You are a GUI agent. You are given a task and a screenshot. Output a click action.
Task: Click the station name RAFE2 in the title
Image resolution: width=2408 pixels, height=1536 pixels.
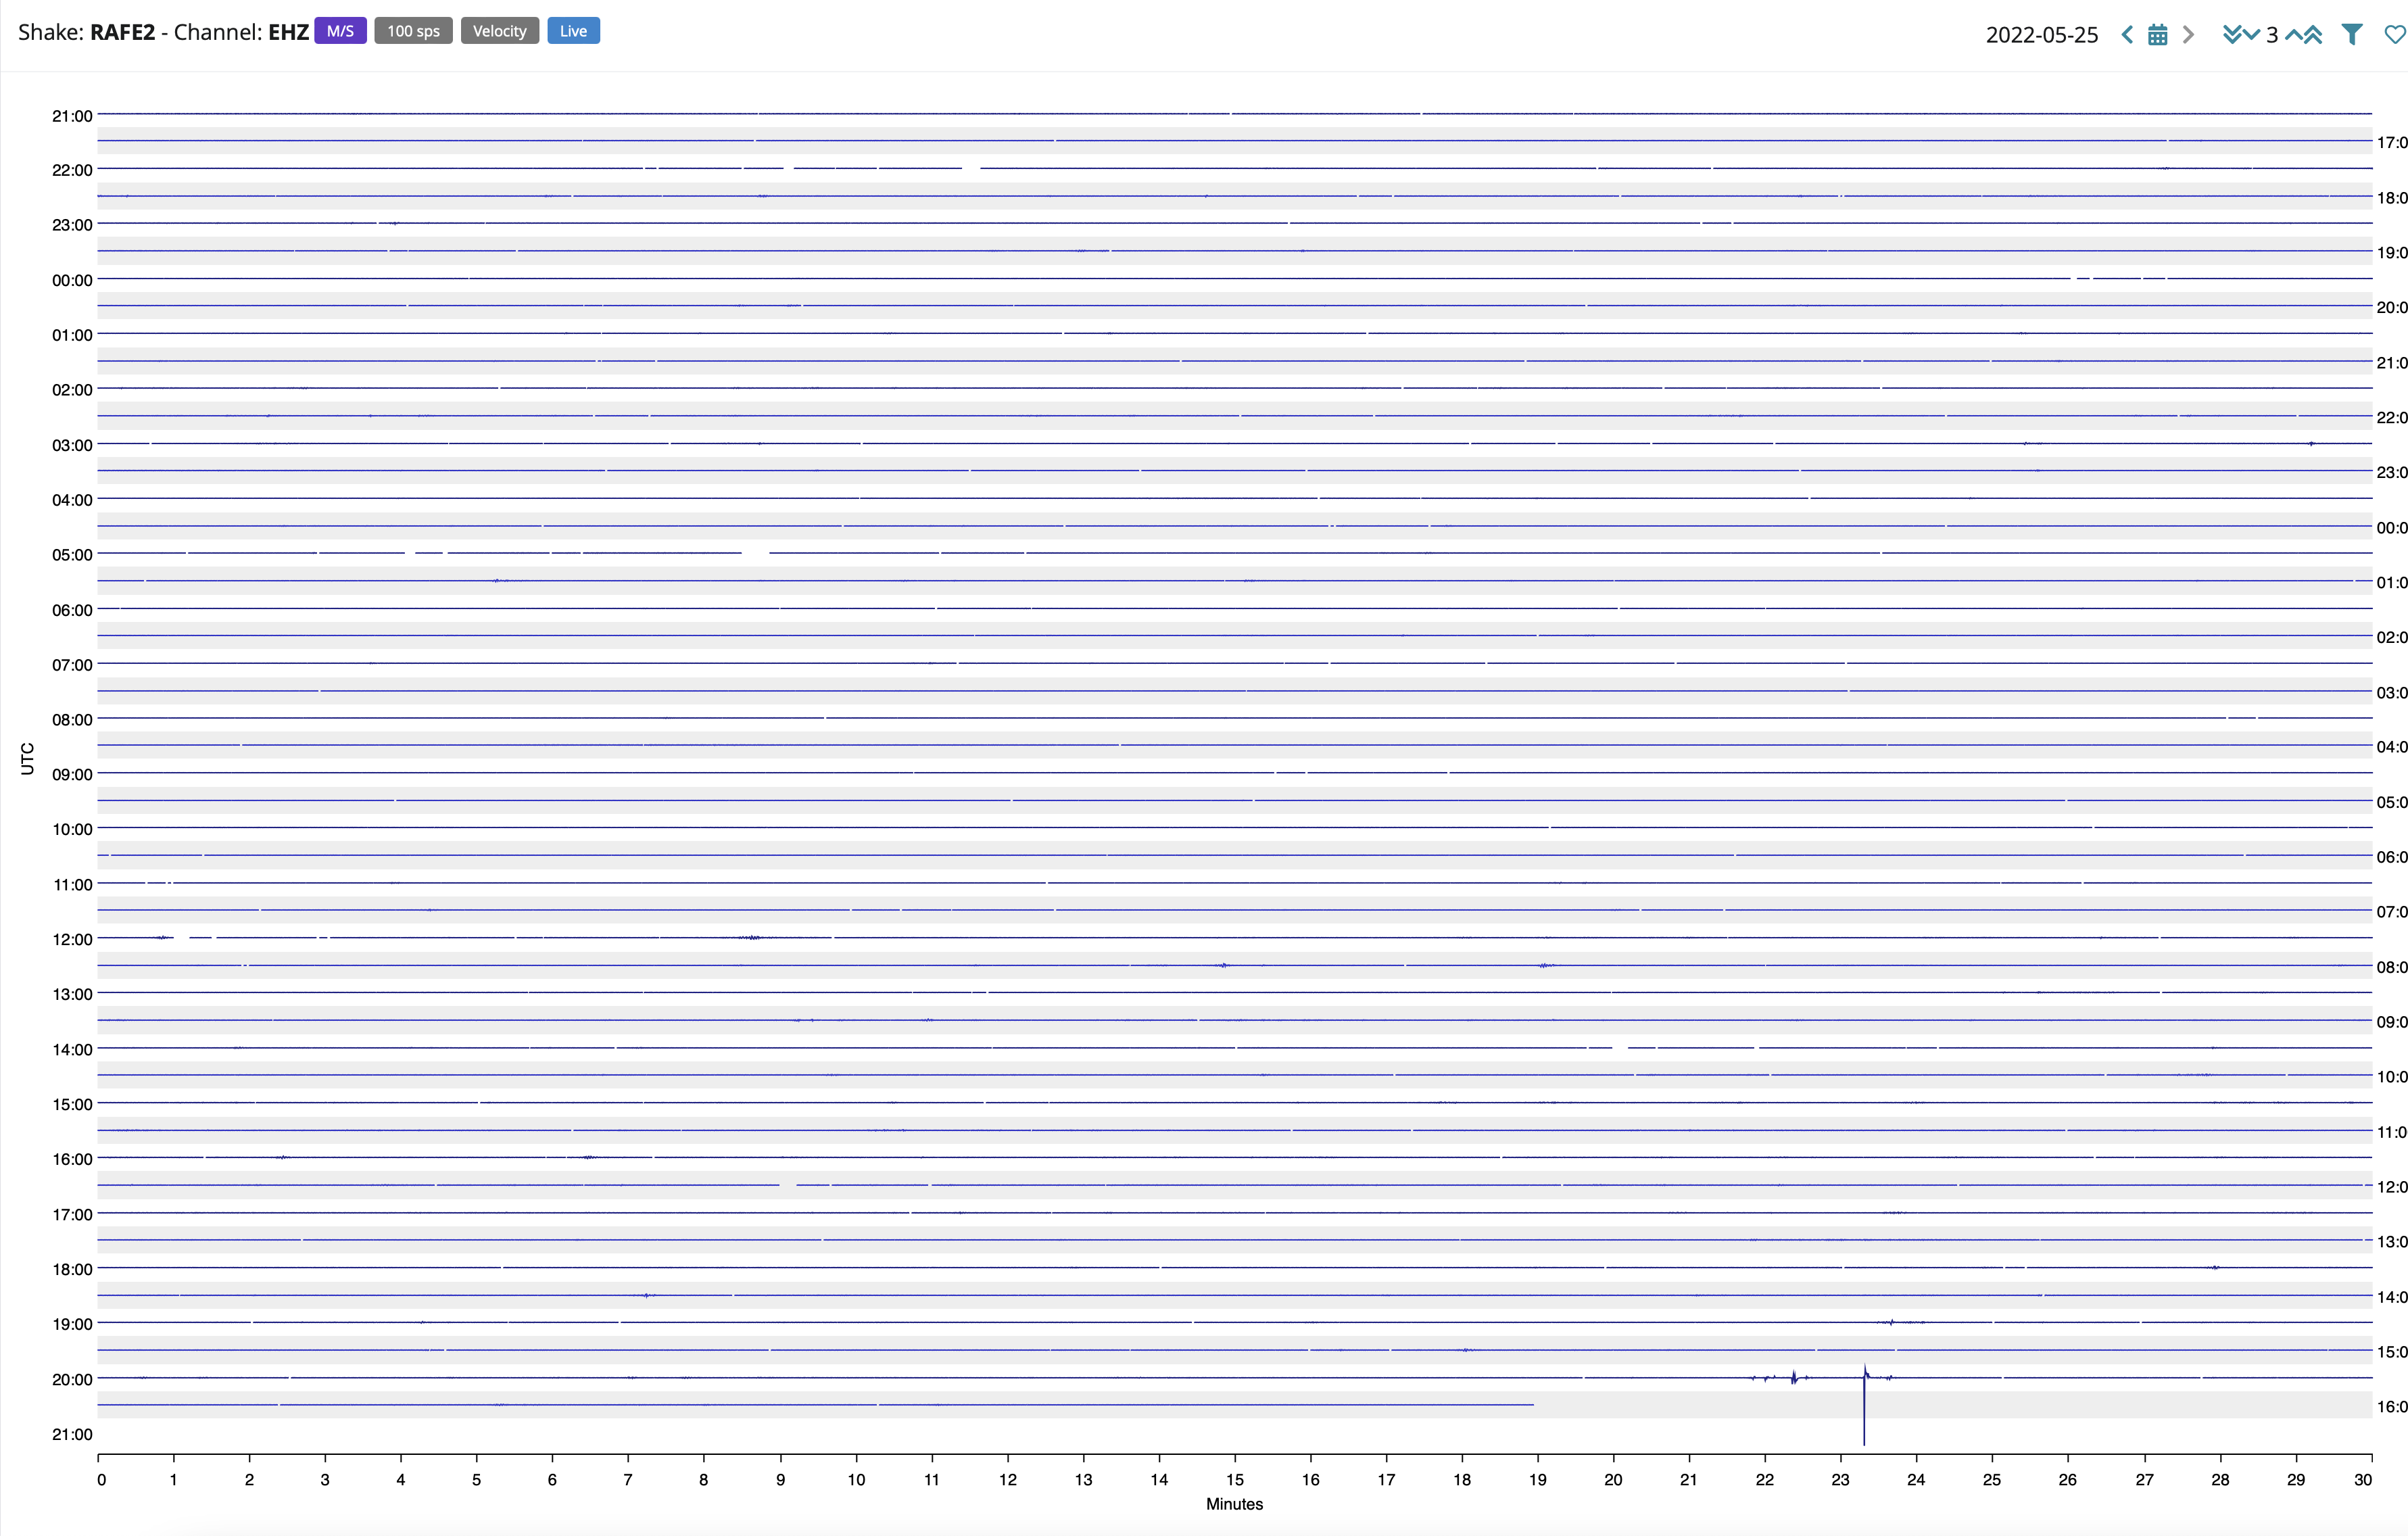tap(122, 32)
